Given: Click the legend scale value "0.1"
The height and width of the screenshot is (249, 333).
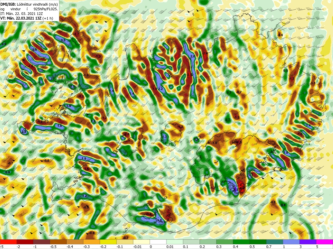Looking at the screenshot, I should tap(186, 246).
